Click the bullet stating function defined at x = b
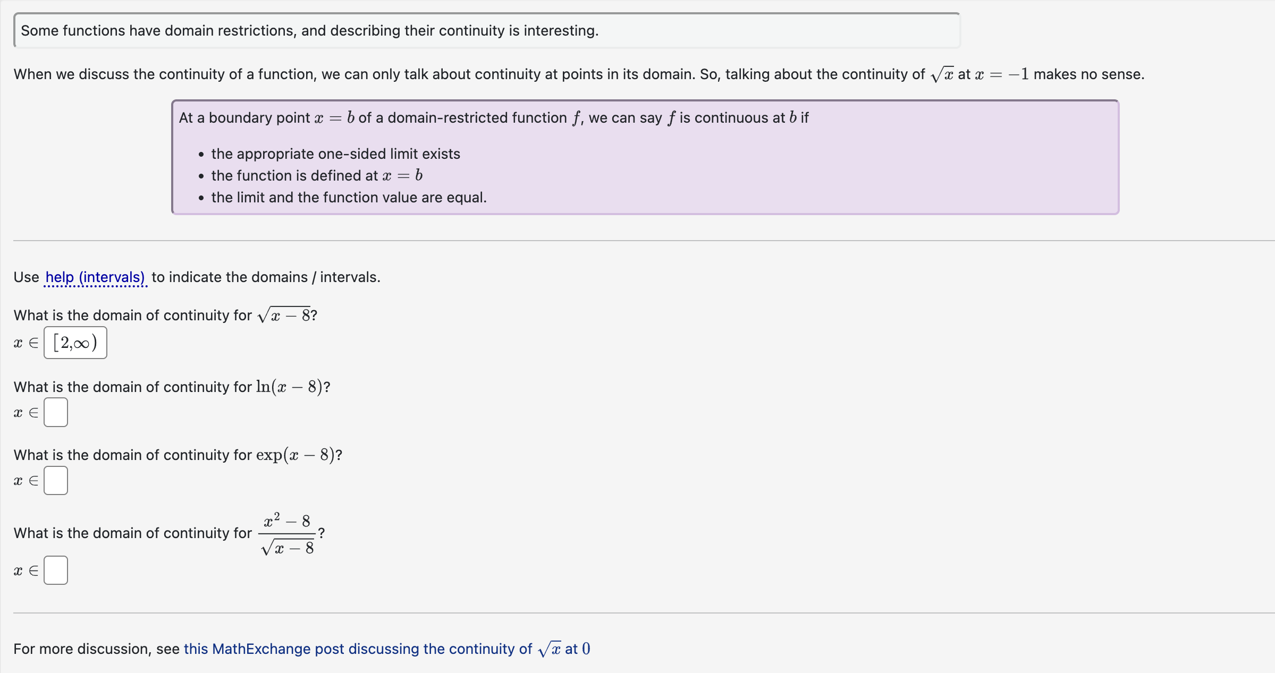1275x673 pixels. [316, 175]
